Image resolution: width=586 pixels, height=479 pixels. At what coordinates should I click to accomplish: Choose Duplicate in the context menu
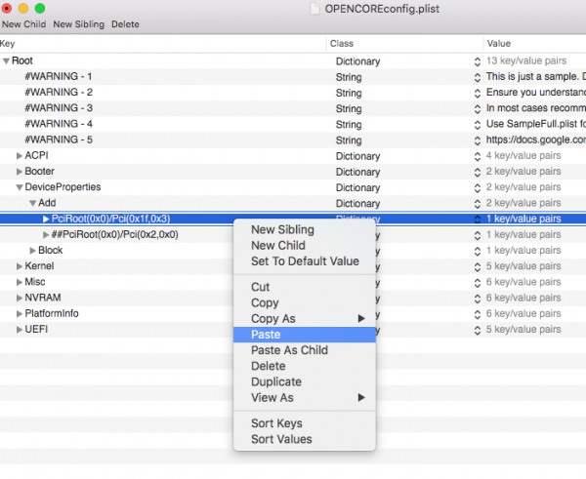pyautogui.click(x=304, y=381)
